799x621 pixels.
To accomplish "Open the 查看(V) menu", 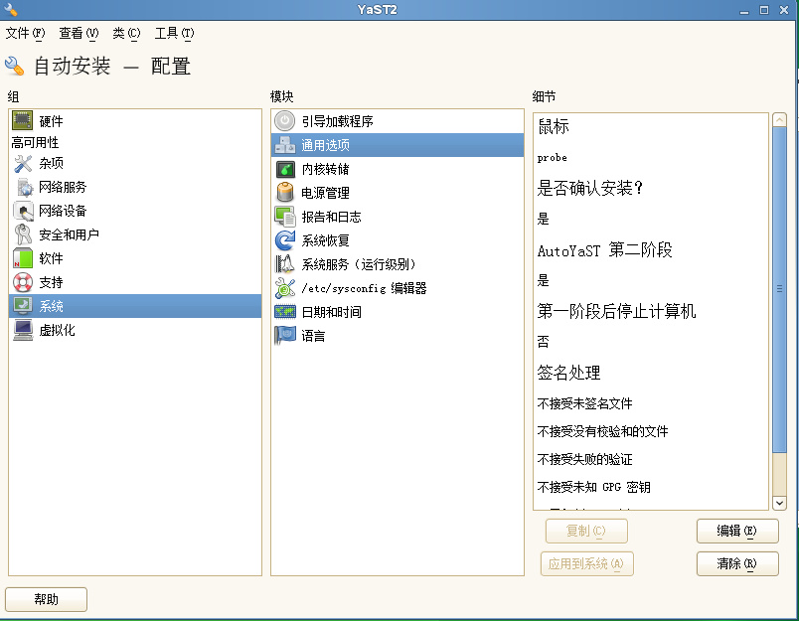I will pyautogui.click(x=79, y=33).
